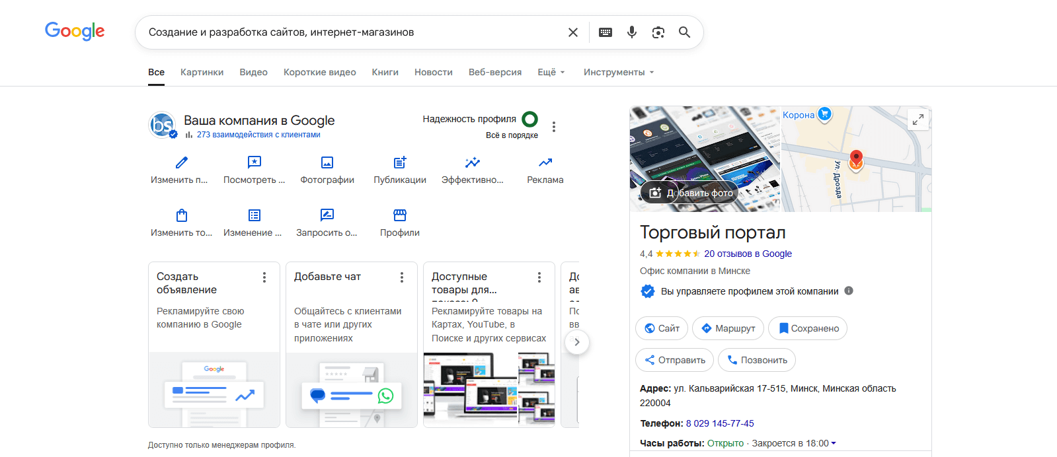1057x457 pixels.
Task: Click the Изменить профиль pencil icon
Action: [x=182, y=162]
